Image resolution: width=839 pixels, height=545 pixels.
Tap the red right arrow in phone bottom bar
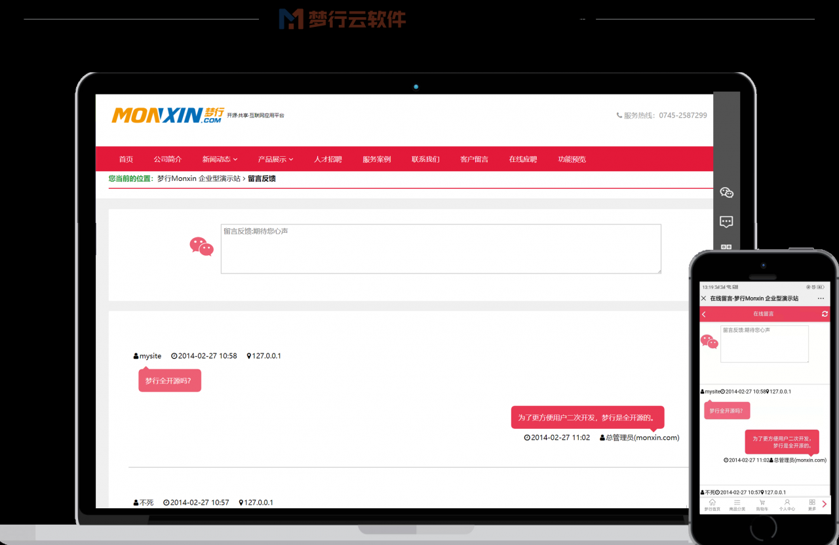tap(825, 504)
